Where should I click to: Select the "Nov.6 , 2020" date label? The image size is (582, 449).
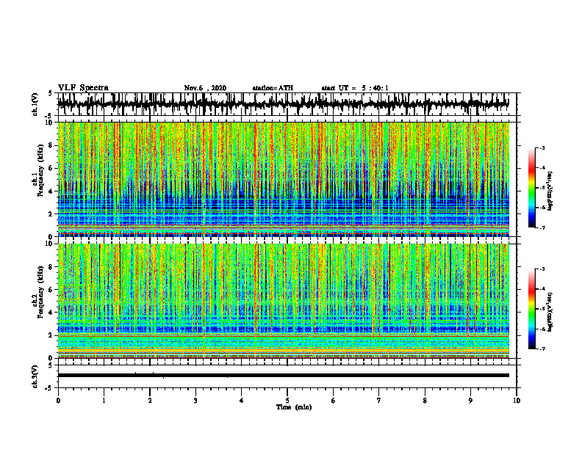point(205,88)
